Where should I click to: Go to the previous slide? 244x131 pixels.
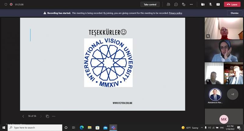pos(23,116)
